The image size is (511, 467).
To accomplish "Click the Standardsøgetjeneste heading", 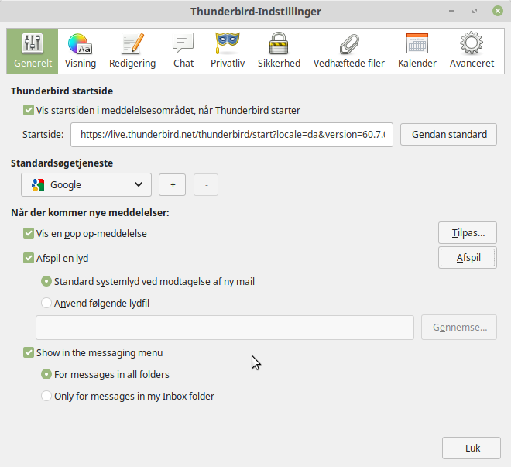I will coord(62,163).
